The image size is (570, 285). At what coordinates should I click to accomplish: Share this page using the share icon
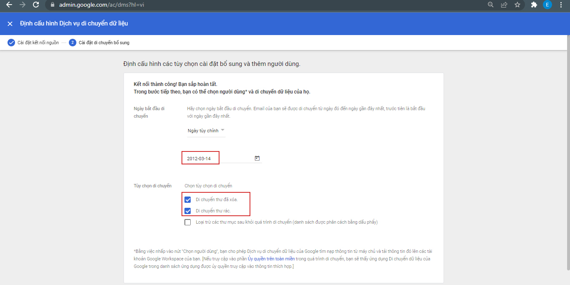point(504,5)
